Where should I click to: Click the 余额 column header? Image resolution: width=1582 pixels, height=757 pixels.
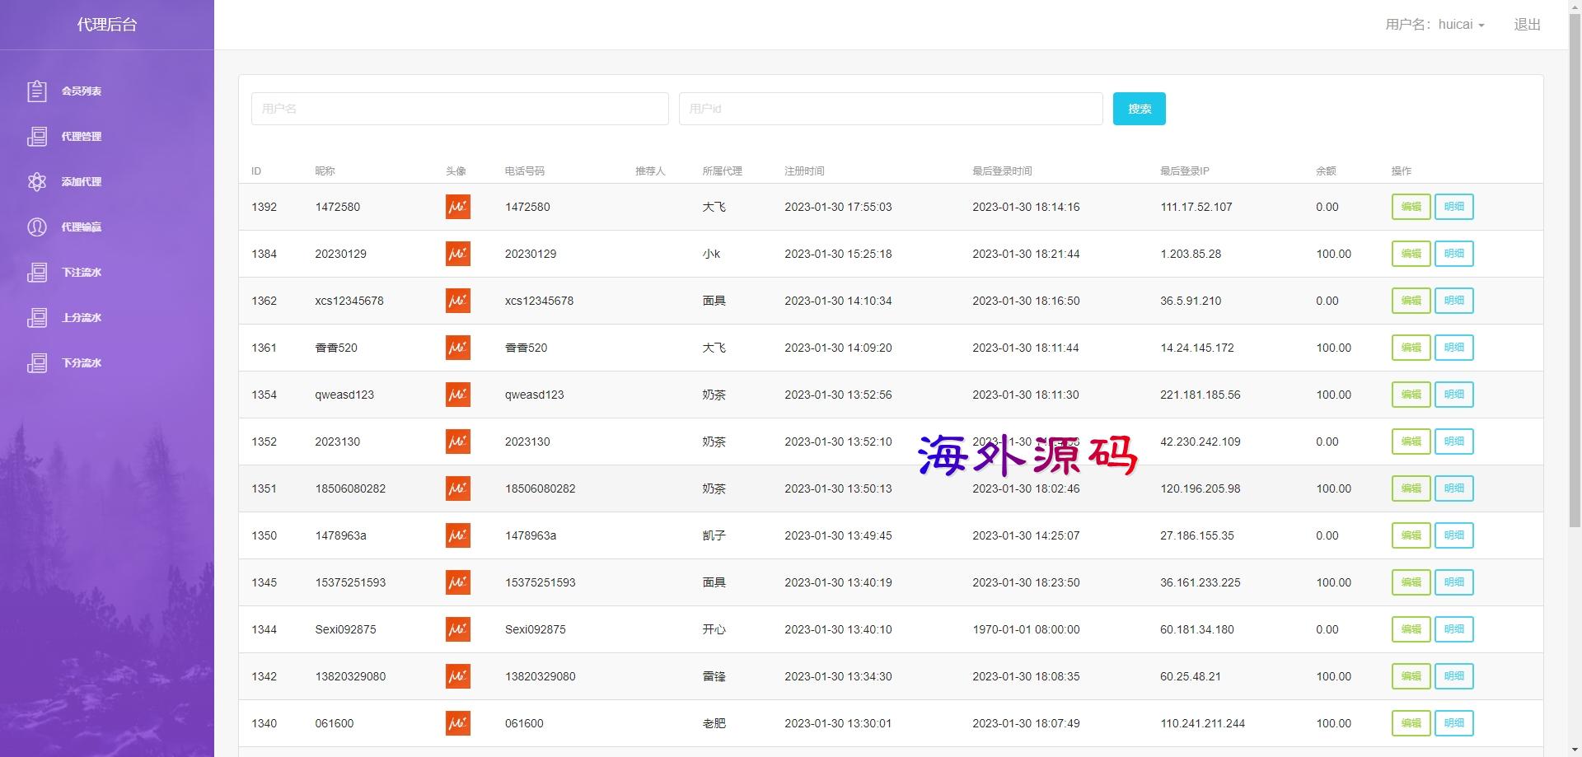[1326, 171]
